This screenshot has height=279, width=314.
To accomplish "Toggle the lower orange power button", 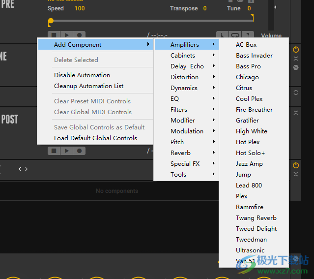I will [x=296, y=165].
